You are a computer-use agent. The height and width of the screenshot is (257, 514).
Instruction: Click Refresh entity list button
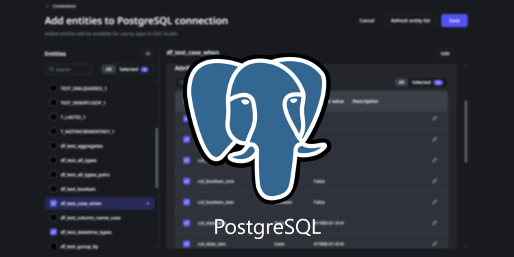[411, 21]
